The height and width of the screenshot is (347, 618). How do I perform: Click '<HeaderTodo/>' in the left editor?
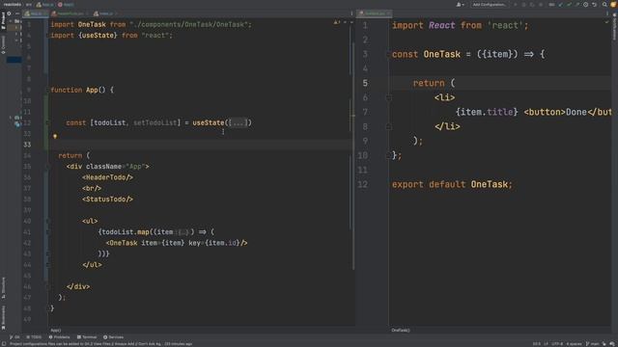point(107,177)
